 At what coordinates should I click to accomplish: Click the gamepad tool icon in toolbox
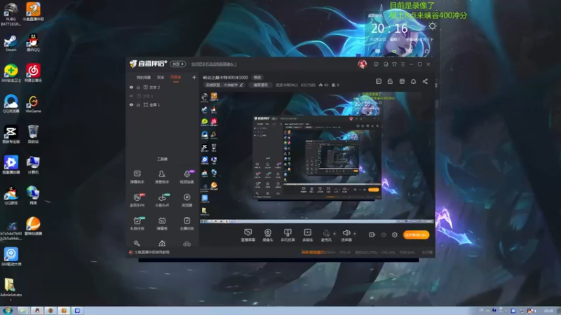[187, 244]
